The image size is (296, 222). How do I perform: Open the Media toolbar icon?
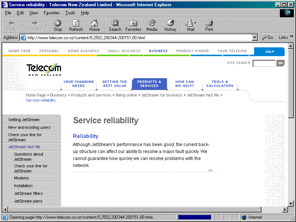click(151, 25)
